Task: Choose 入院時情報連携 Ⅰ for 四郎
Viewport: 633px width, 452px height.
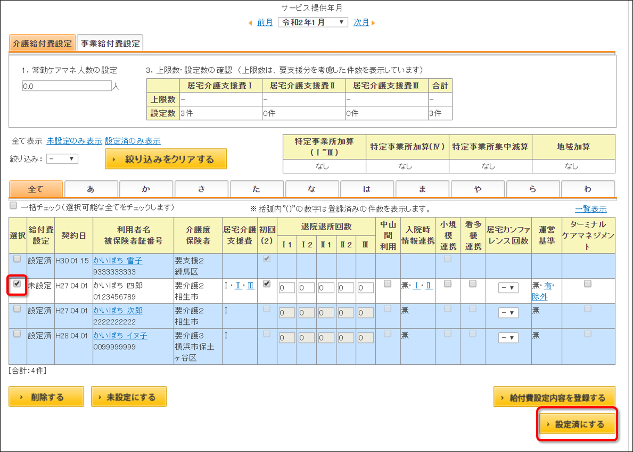Action: click(417, 286)
